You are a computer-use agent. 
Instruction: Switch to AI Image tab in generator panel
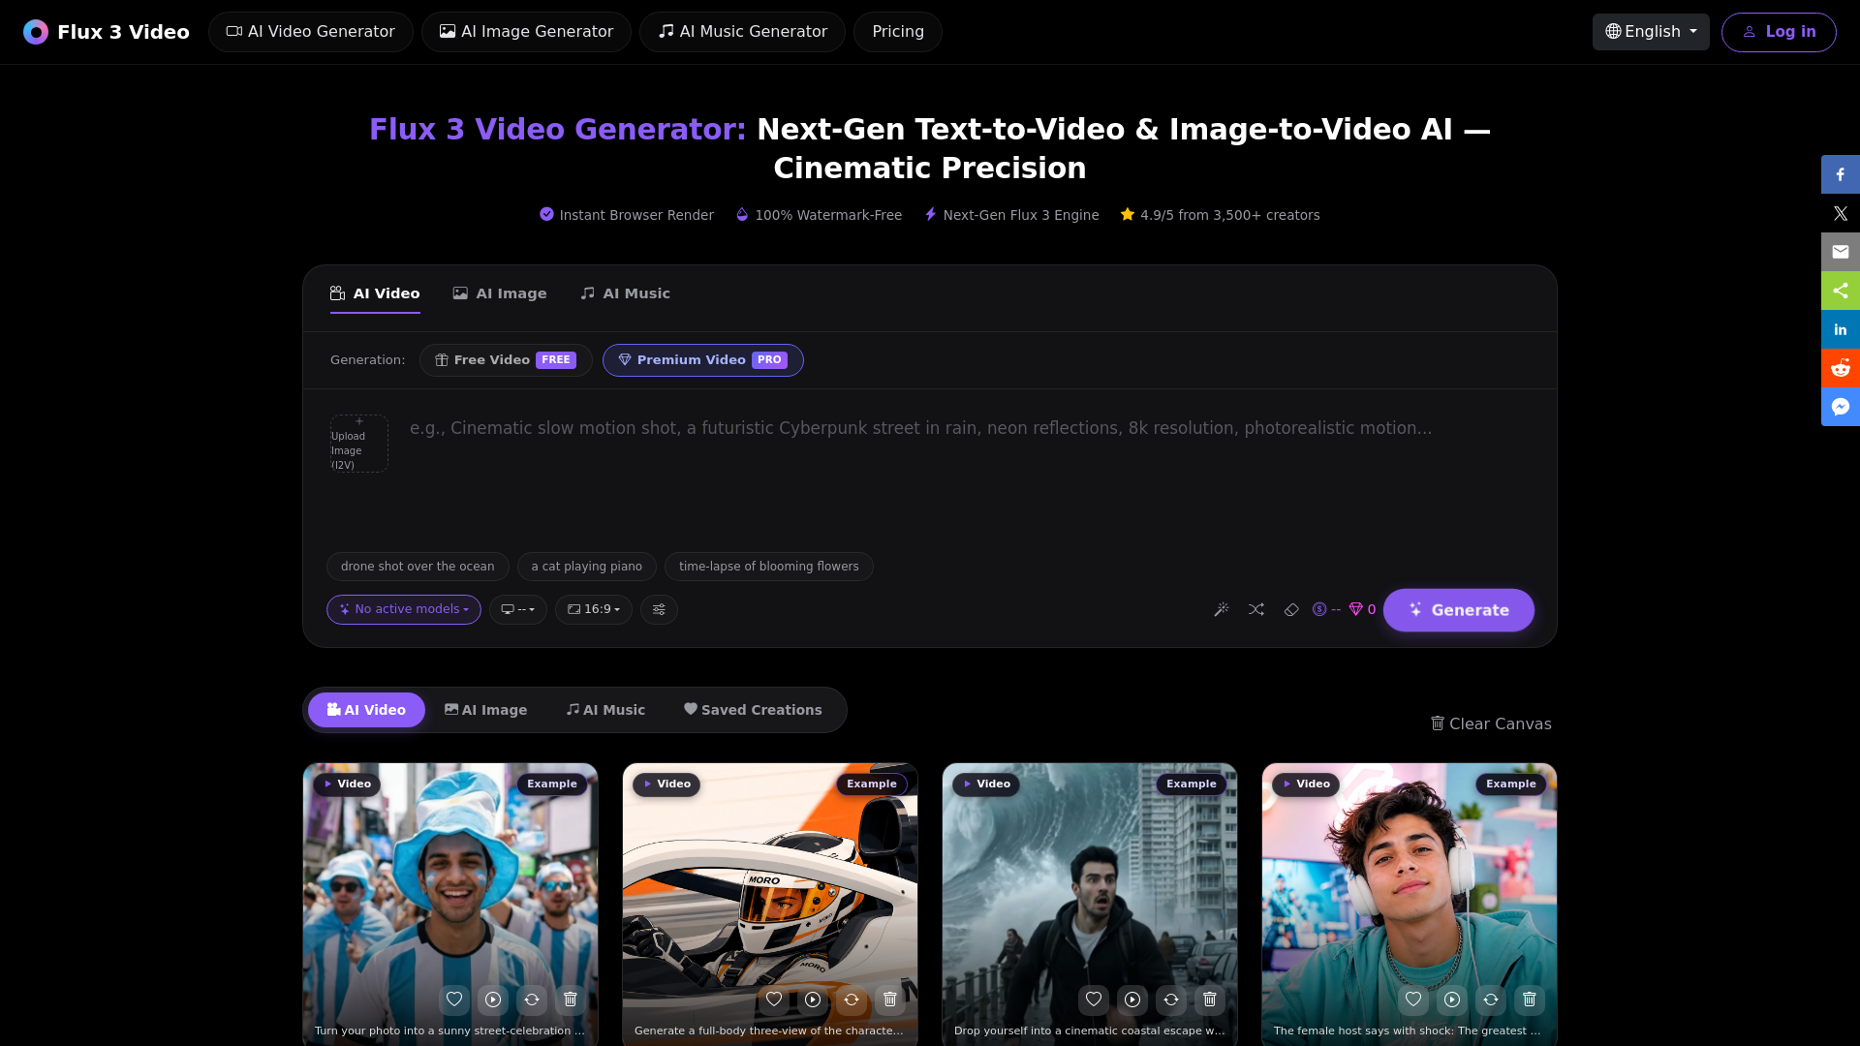point(500,293)
